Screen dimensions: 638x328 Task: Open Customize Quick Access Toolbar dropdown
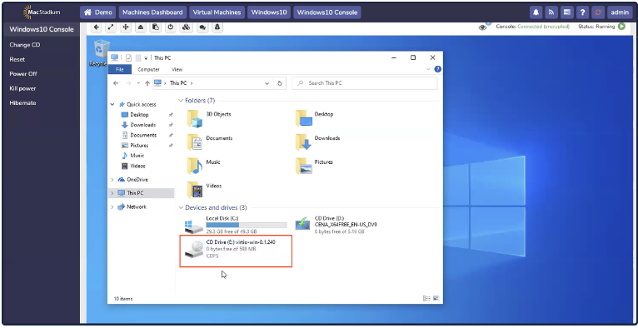click(x=146, y=58)
